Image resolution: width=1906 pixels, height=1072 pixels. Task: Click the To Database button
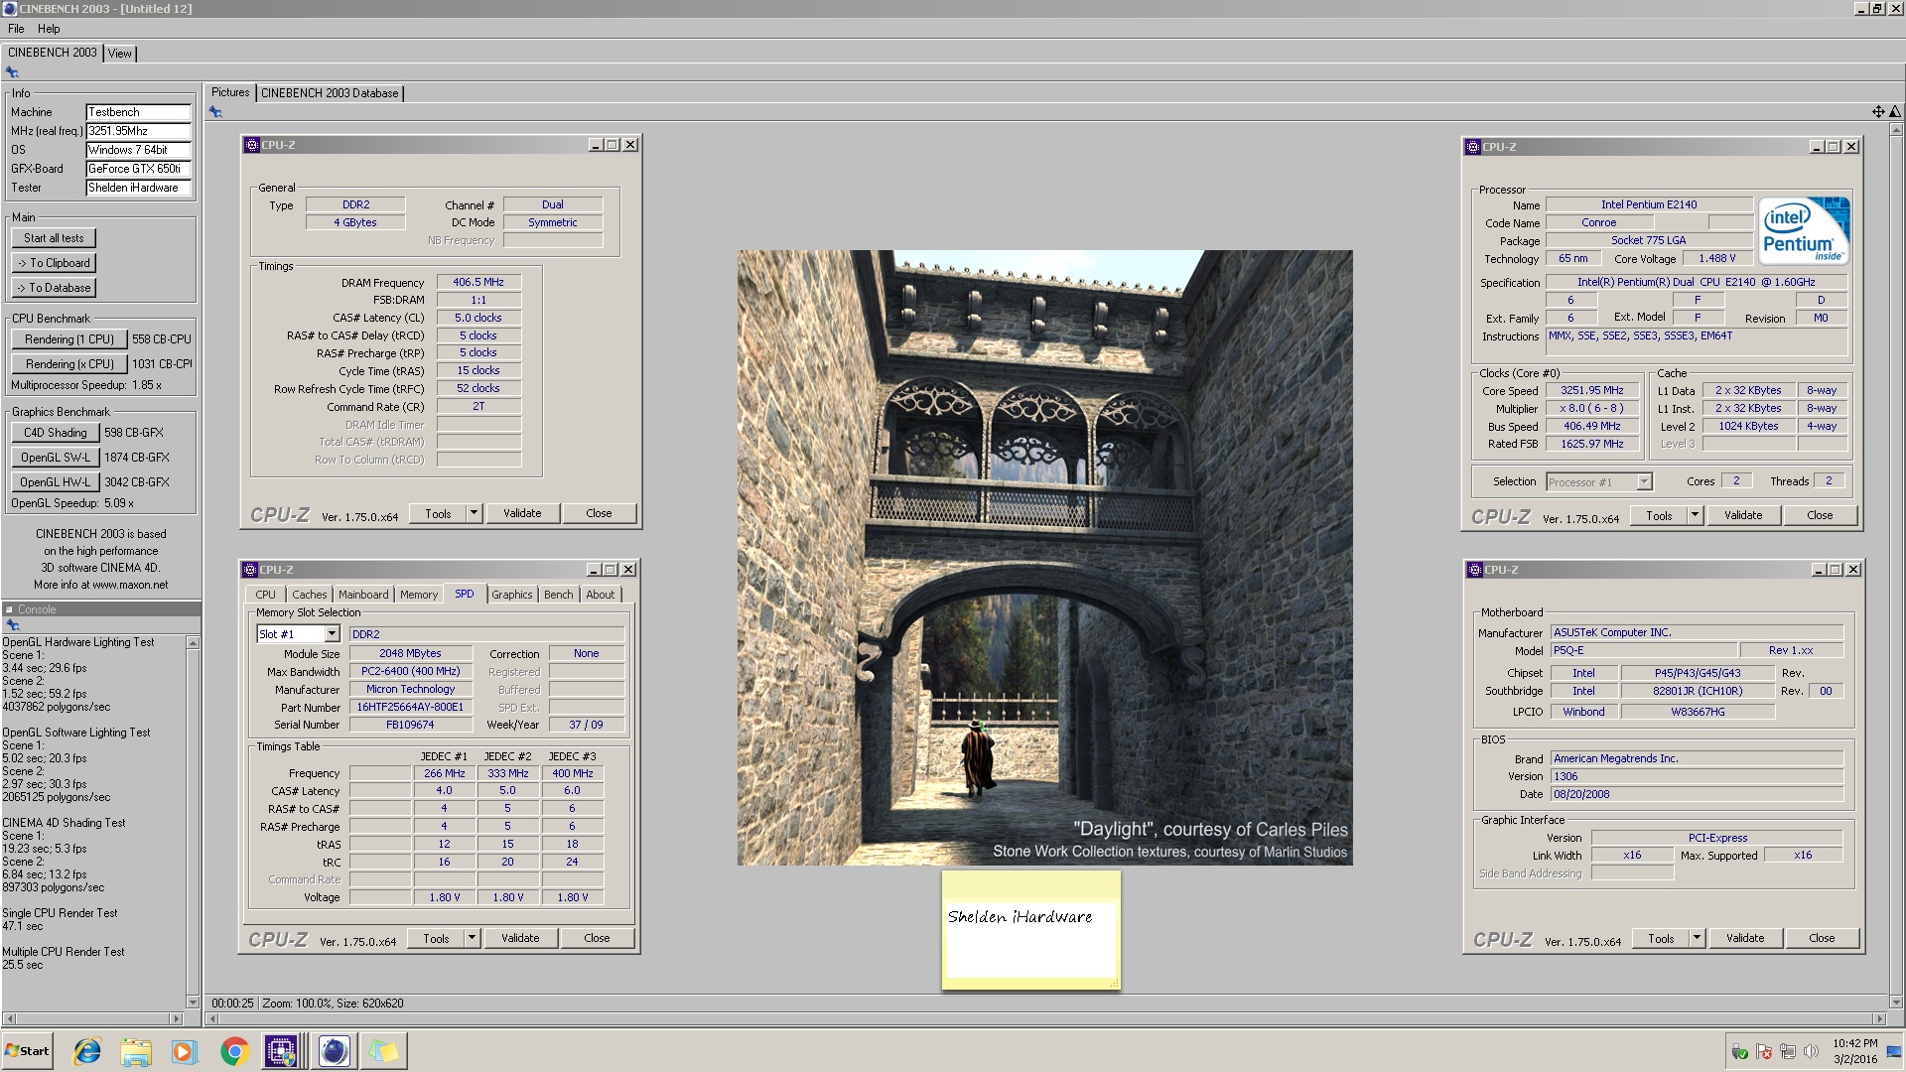[54, 288]
